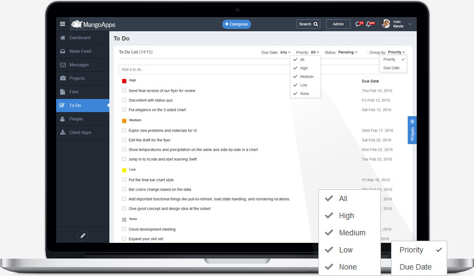
Task: Click the Admin button
Action: click(x=338, y=24)
